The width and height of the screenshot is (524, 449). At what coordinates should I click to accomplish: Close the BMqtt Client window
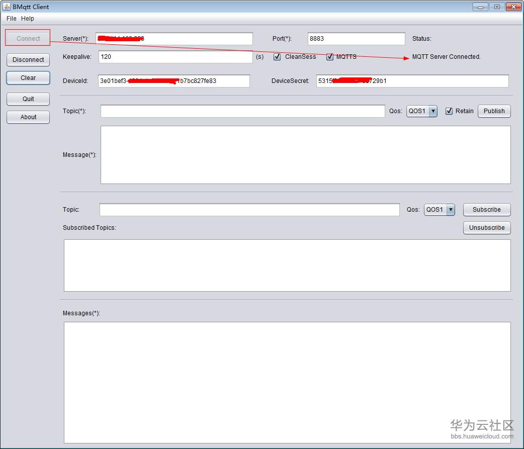[513, 7]
